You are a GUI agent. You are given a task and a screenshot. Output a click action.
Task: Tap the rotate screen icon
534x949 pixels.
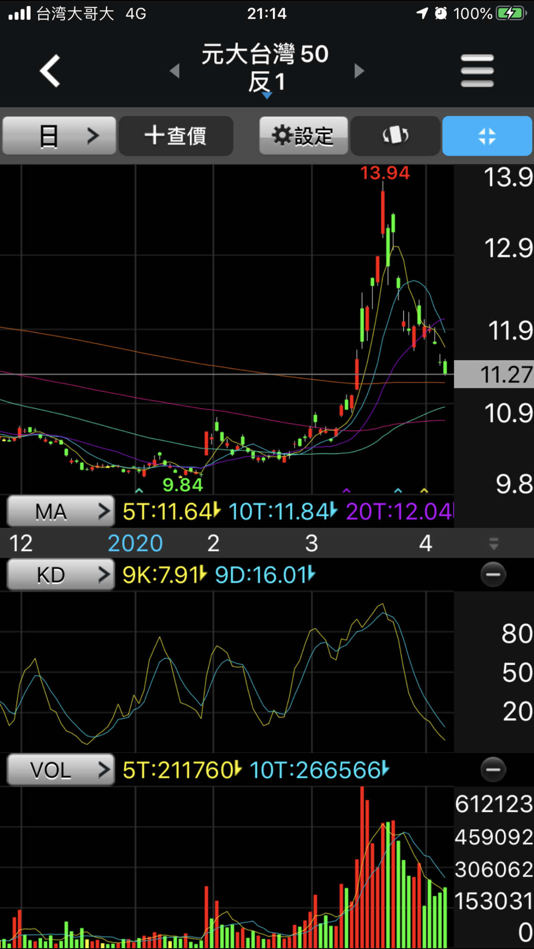[x=395, y=136]
